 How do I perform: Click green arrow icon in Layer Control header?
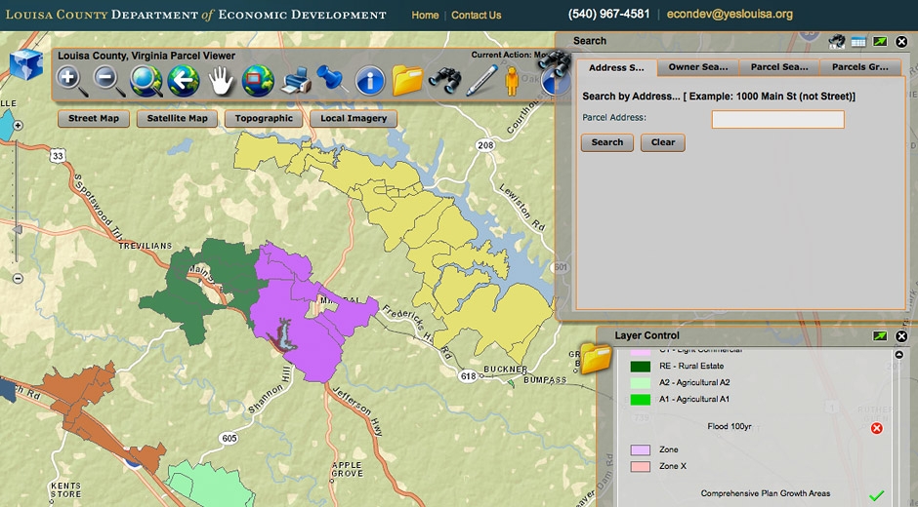(880, 335)
